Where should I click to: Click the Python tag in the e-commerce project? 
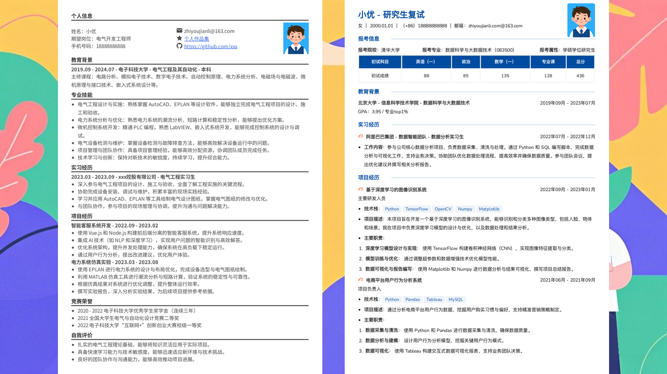392,299
